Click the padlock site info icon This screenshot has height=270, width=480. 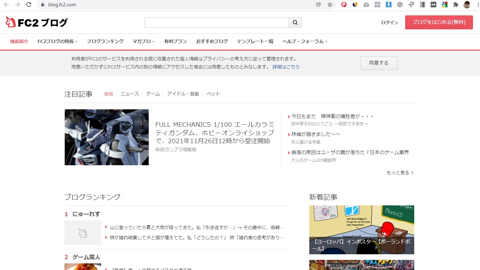(43, 5)
